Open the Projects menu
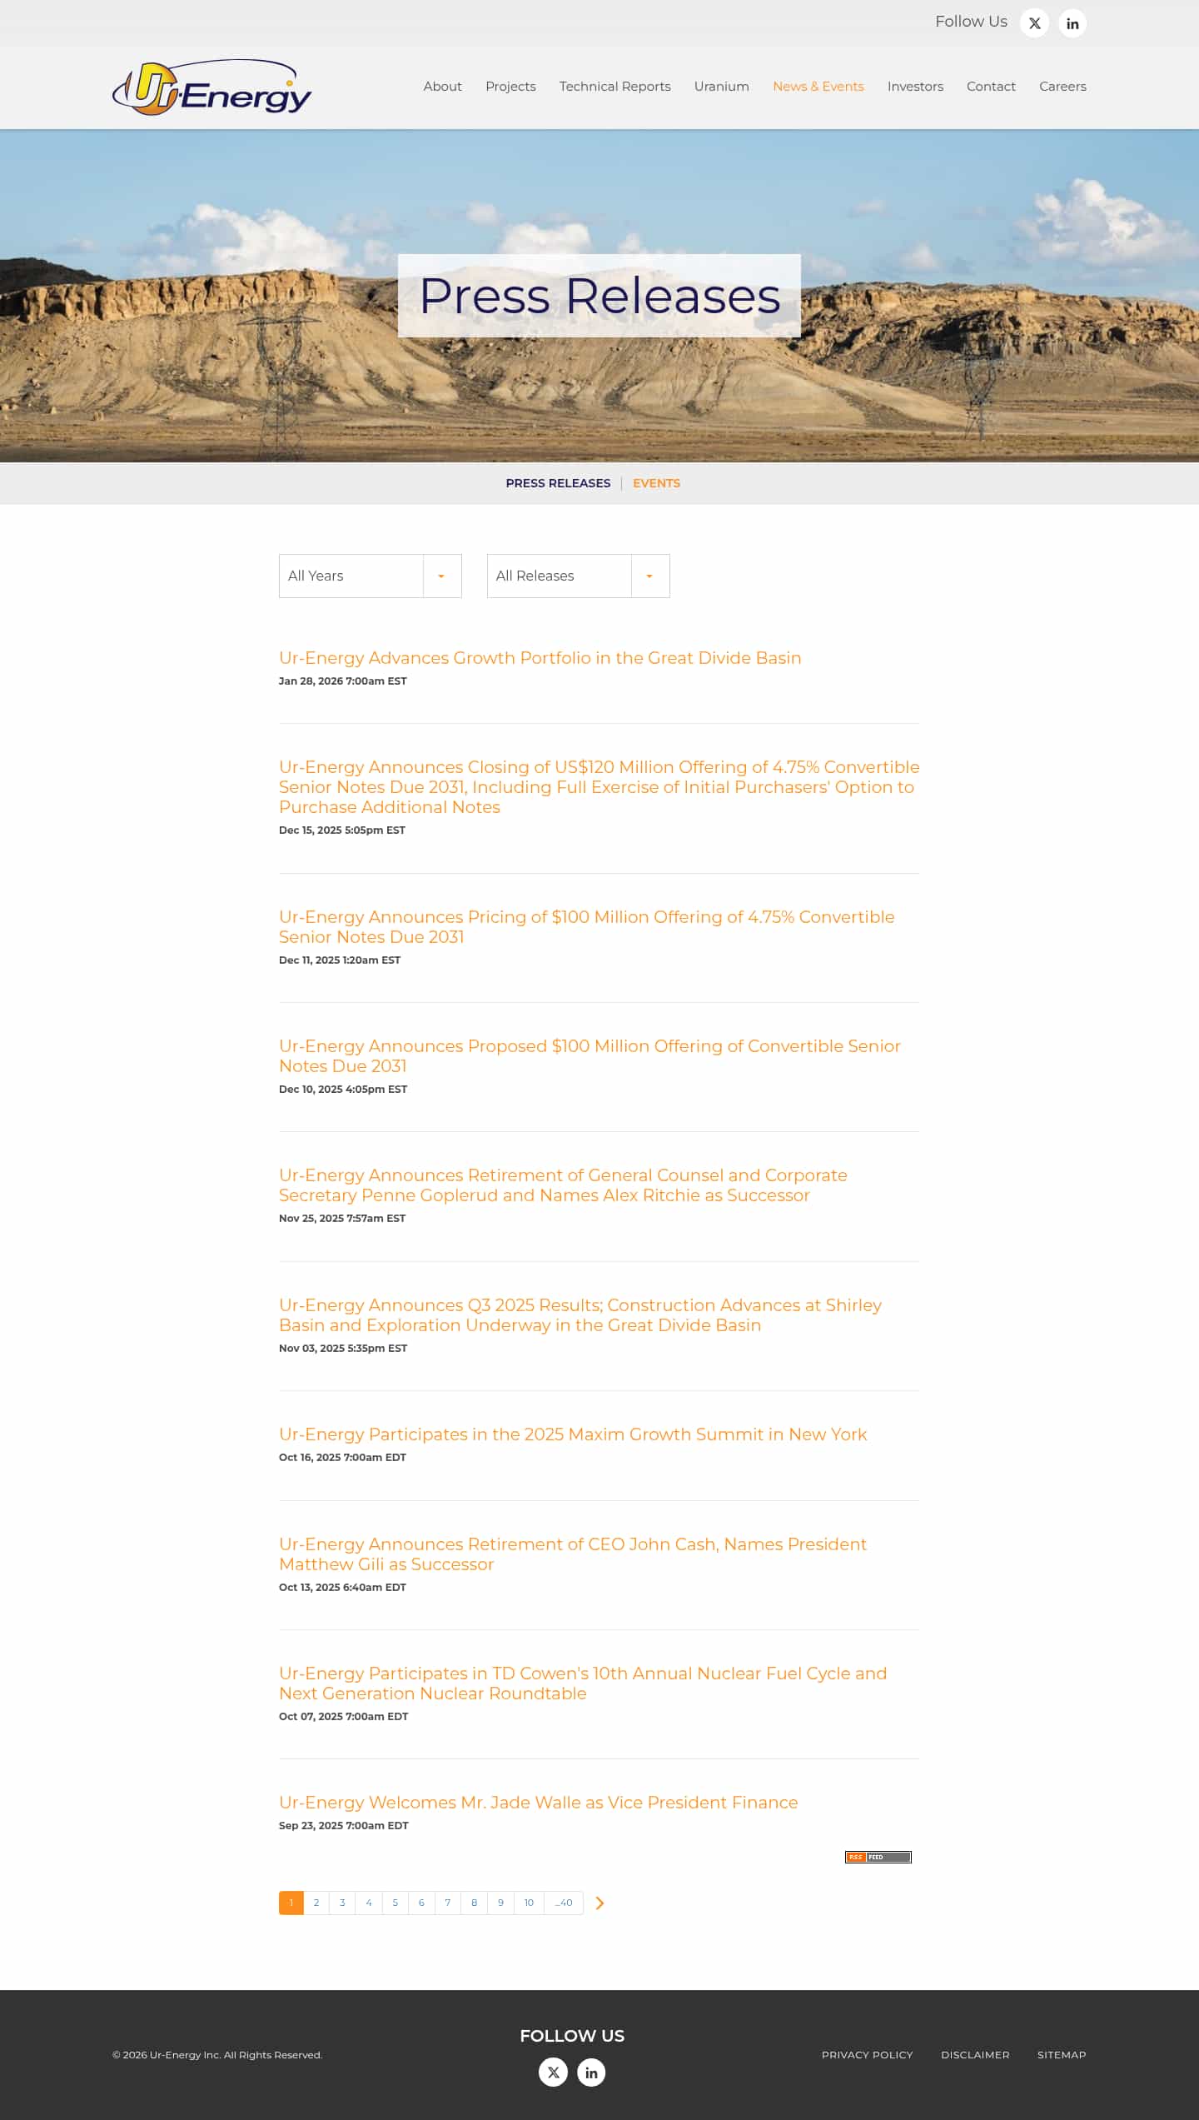This screenshot has height=2120, width=1199. click(510, 87)
